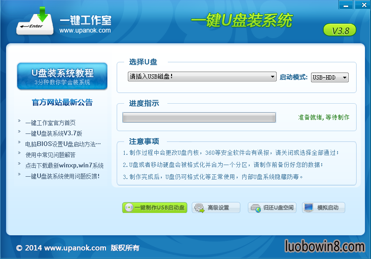Click the drive icon on 归还U盘空间
371x259 pixels.
click(x=256, y=208)
